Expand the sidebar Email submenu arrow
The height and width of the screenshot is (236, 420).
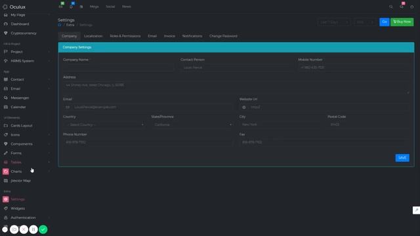pos(49,89)
